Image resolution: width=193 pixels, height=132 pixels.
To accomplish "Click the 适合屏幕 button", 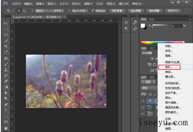I will click(136, 11).
